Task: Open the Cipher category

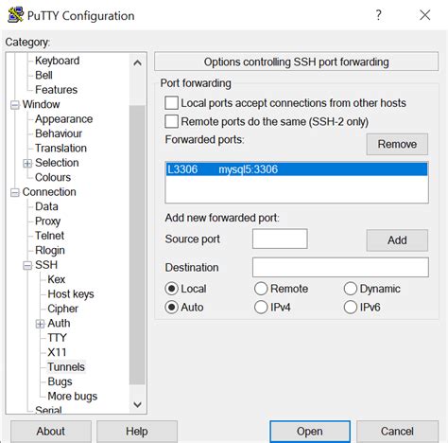Action: [62, 309]
